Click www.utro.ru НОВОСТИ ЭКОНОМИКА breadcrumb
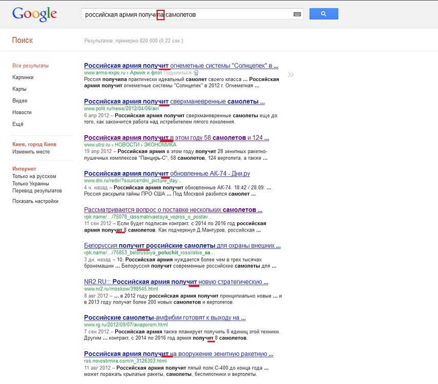The image size is (438, 384). 130,145
